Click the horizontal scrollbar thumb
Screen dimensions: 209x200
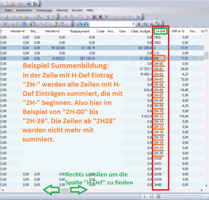(x=65, y=190)
